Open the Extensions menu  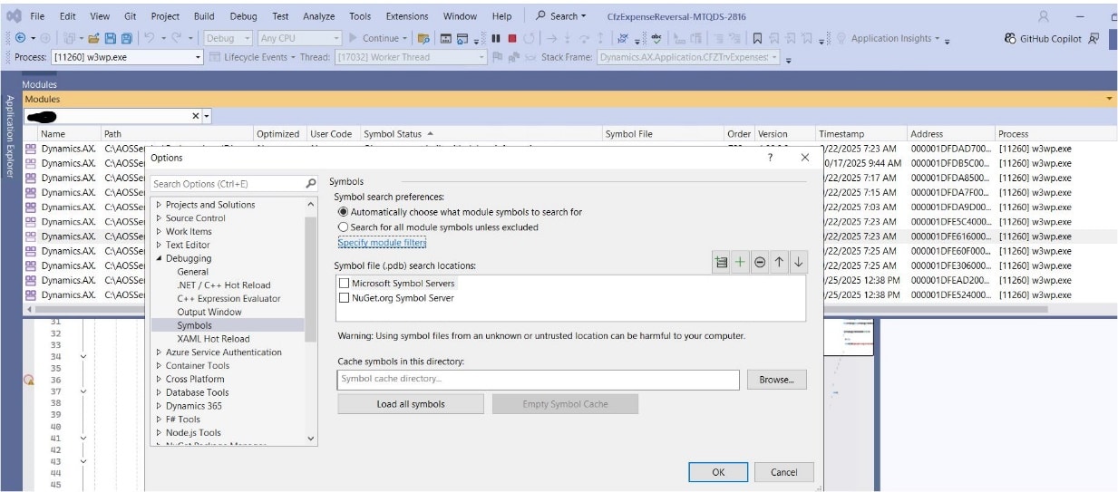pyautogui.click(x=407, y=16)
